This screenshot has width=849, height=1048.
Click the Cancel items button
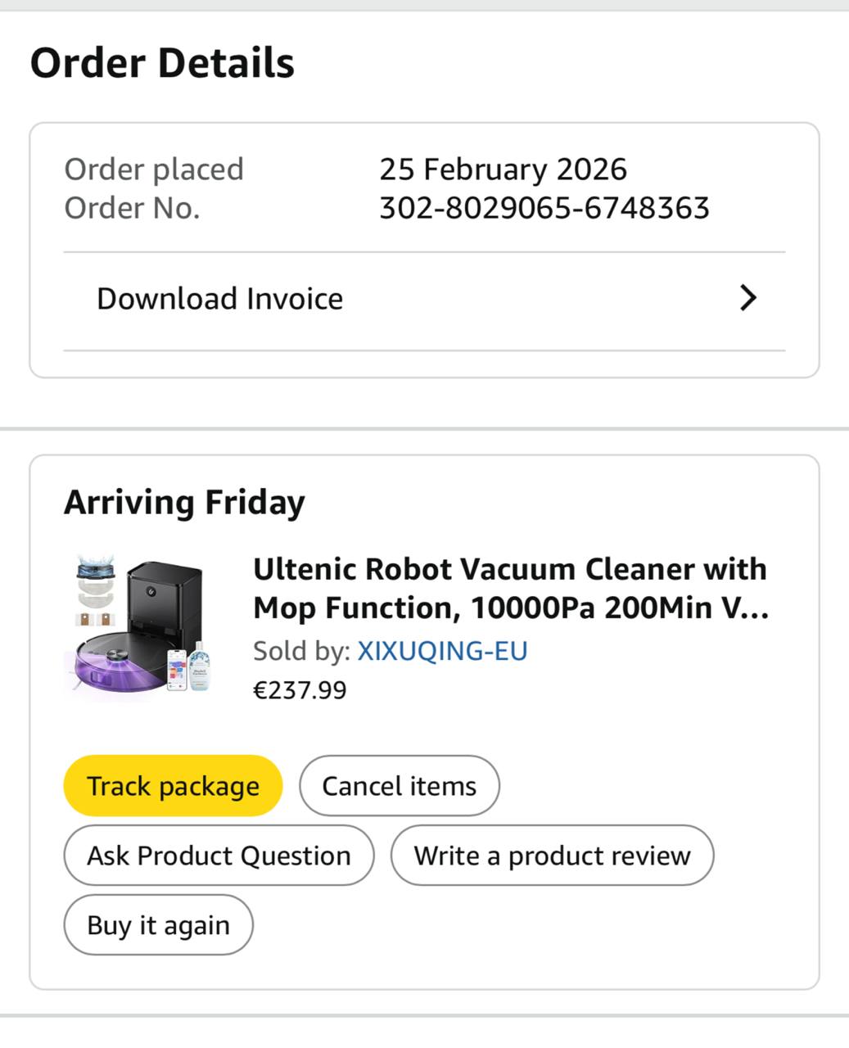(399, 786)
